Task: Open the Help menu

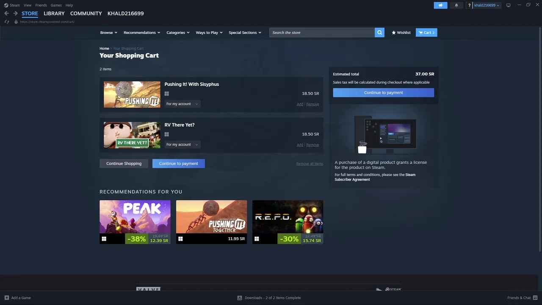Action: [69, 5]
